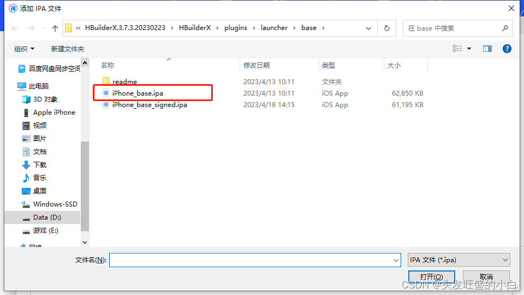Click the sidebar scrollbar thumb
This screenshot has width=524, height=295.
[85, 186]
